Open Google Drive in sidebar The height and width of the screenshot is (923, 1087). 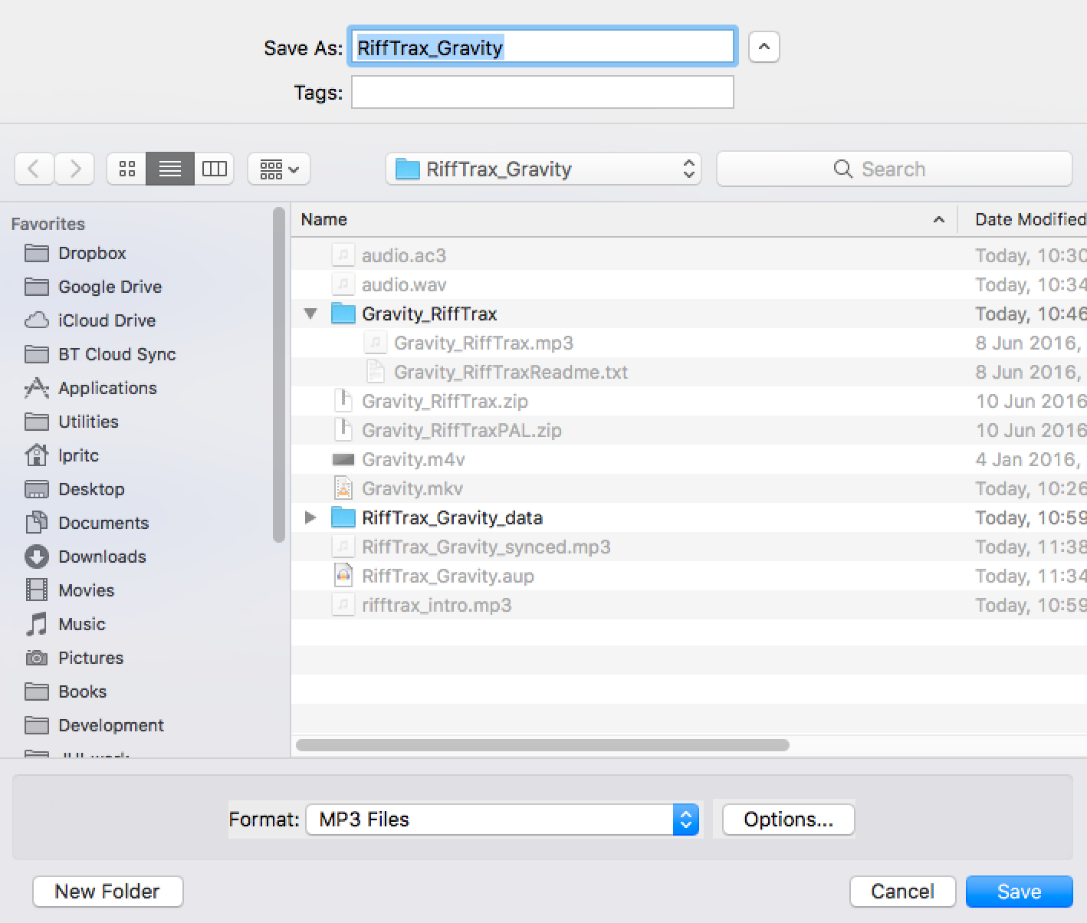pyautogui.click(x=93, y=287)
